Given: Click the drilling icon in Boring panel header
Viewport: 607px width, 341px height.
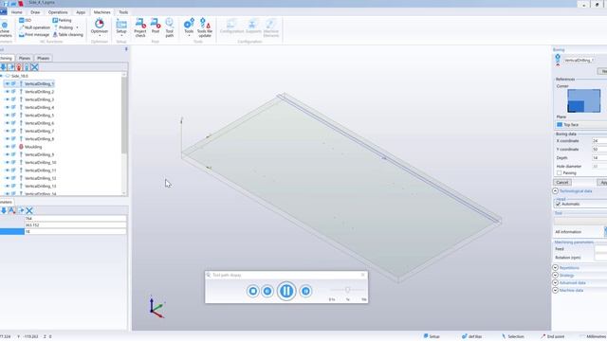Looking at the screenshot, I should pos(558,59).
